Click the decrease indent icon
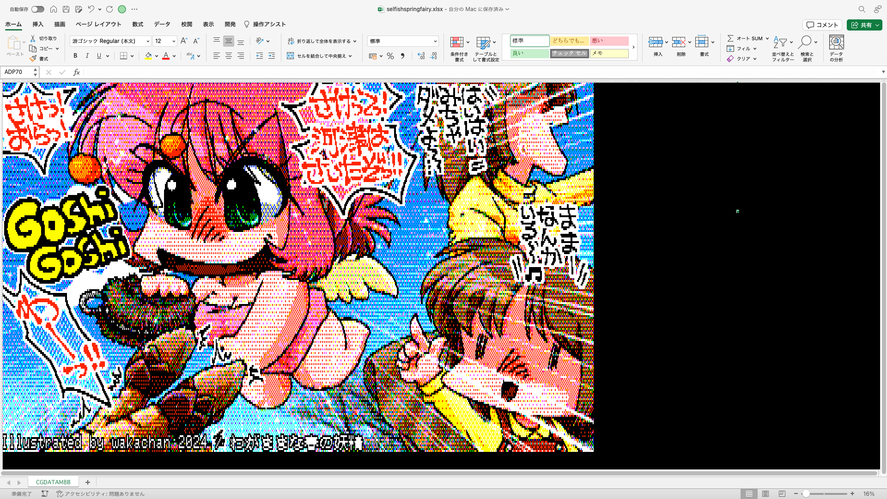Screen dimensions: 887x499 point(260,56)
